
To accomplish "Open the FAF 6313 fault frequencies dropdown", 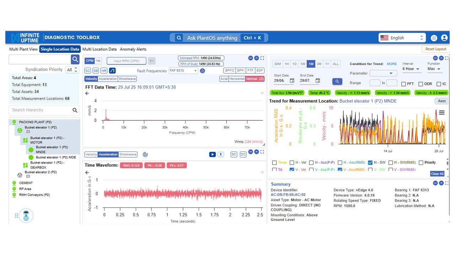I will coord(183,71).
